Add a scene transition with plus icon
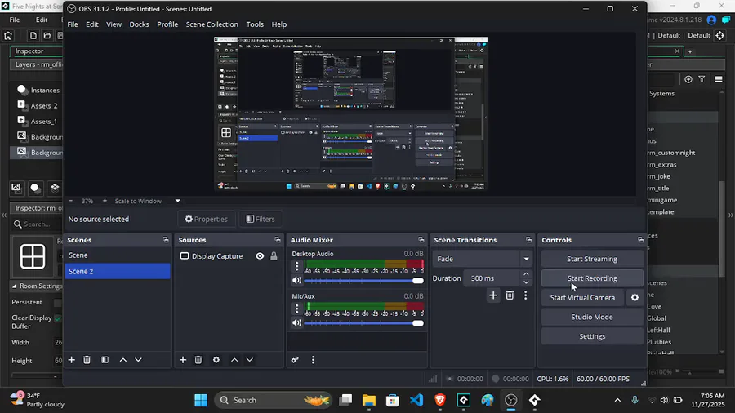This screenshot has width=735, height=413. click(x=493, y=295)
